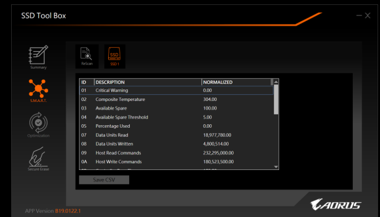
Task: Select the SSD 1 drive icon
Action: coord(114,56)
